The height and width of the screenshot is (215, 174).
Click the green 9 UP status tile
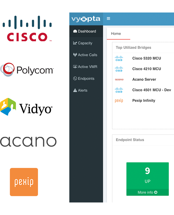point(147,179)
